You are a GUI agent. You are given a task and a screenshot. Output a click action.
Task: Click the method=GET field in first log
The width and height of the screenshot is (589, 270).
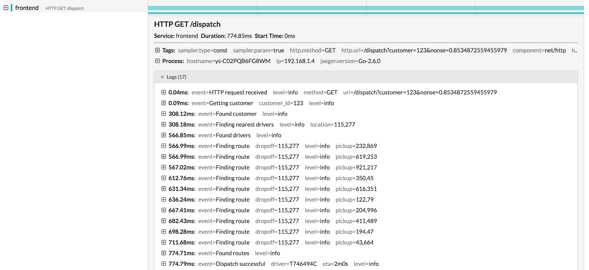pyautogui.click(x=320, y=92)
